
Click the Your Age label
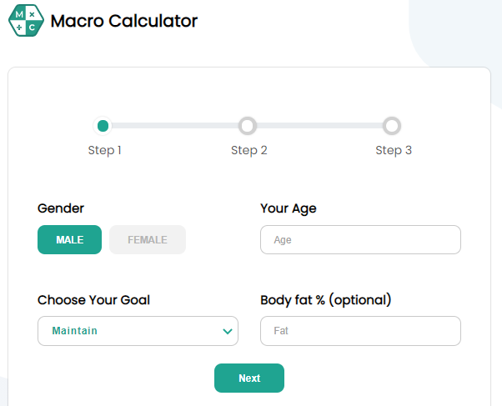tap(289, 208)
